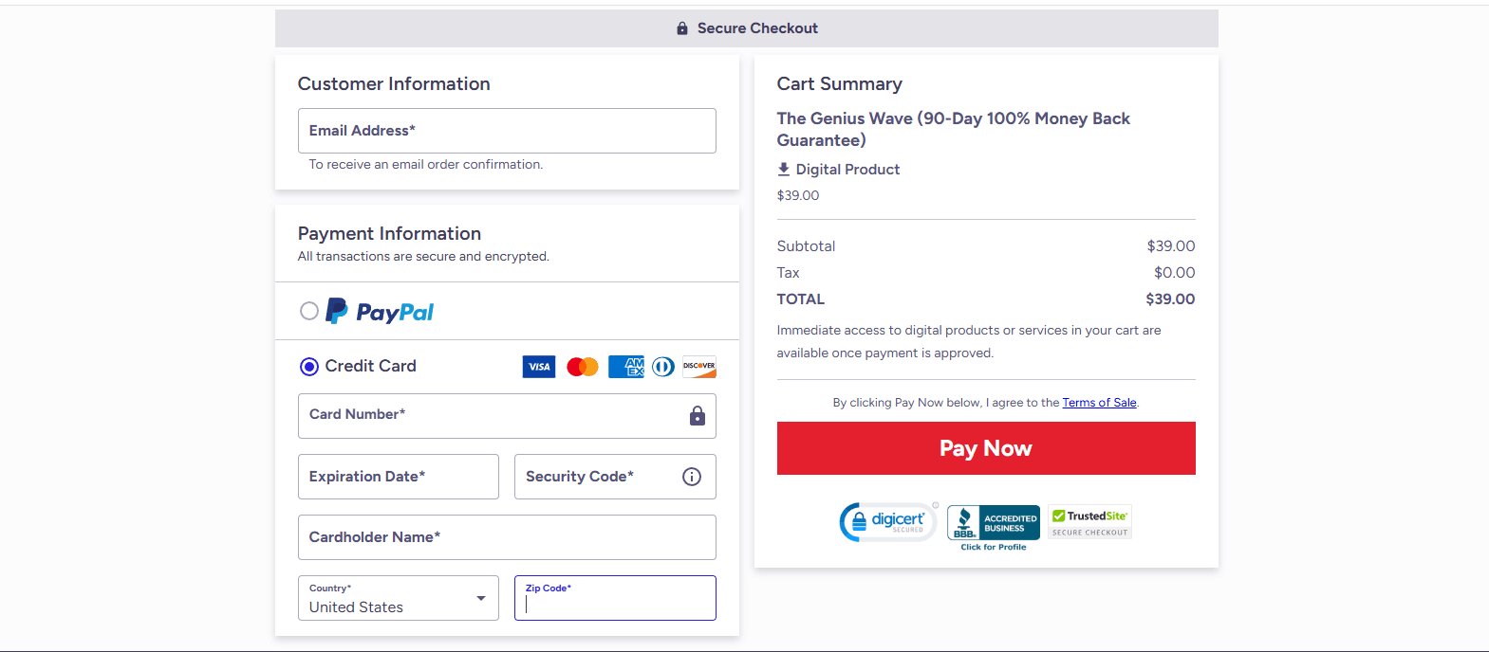Click the Diners Club card icon
1489x652 pixels.
coord(662,367)
